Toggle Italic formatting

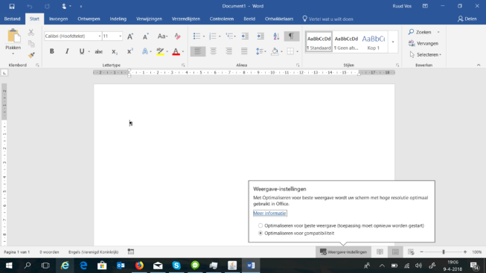pyautogui.click(x=67, y=51)
